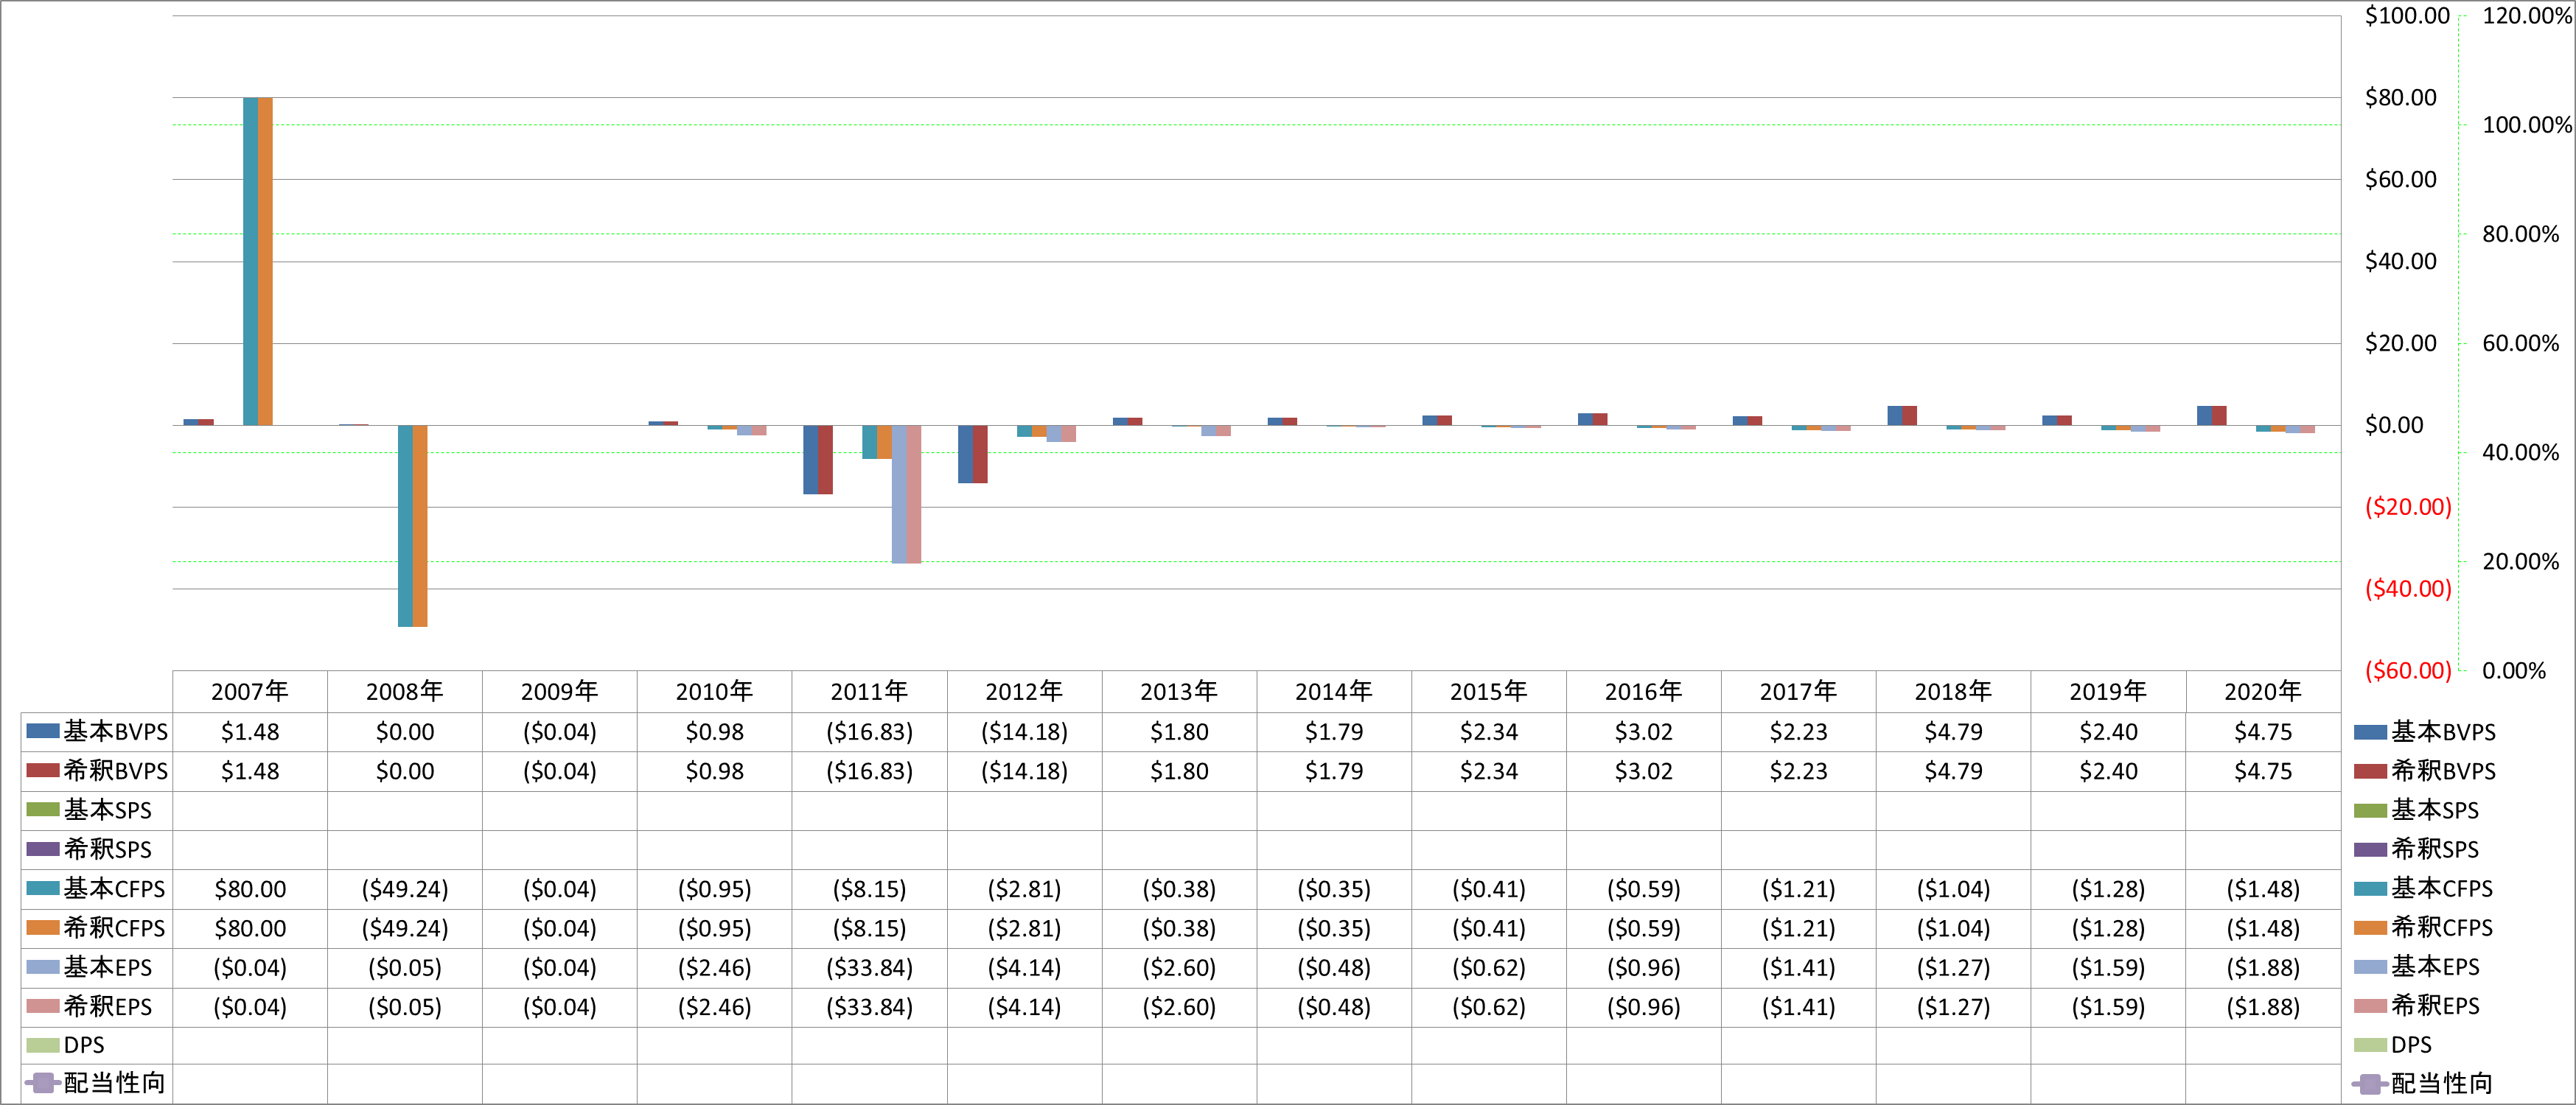Viewport: 2576px width, 1105px height.
Task: Click the $3.02 基本BVPS cell for 2016年
Action: 1643,732
